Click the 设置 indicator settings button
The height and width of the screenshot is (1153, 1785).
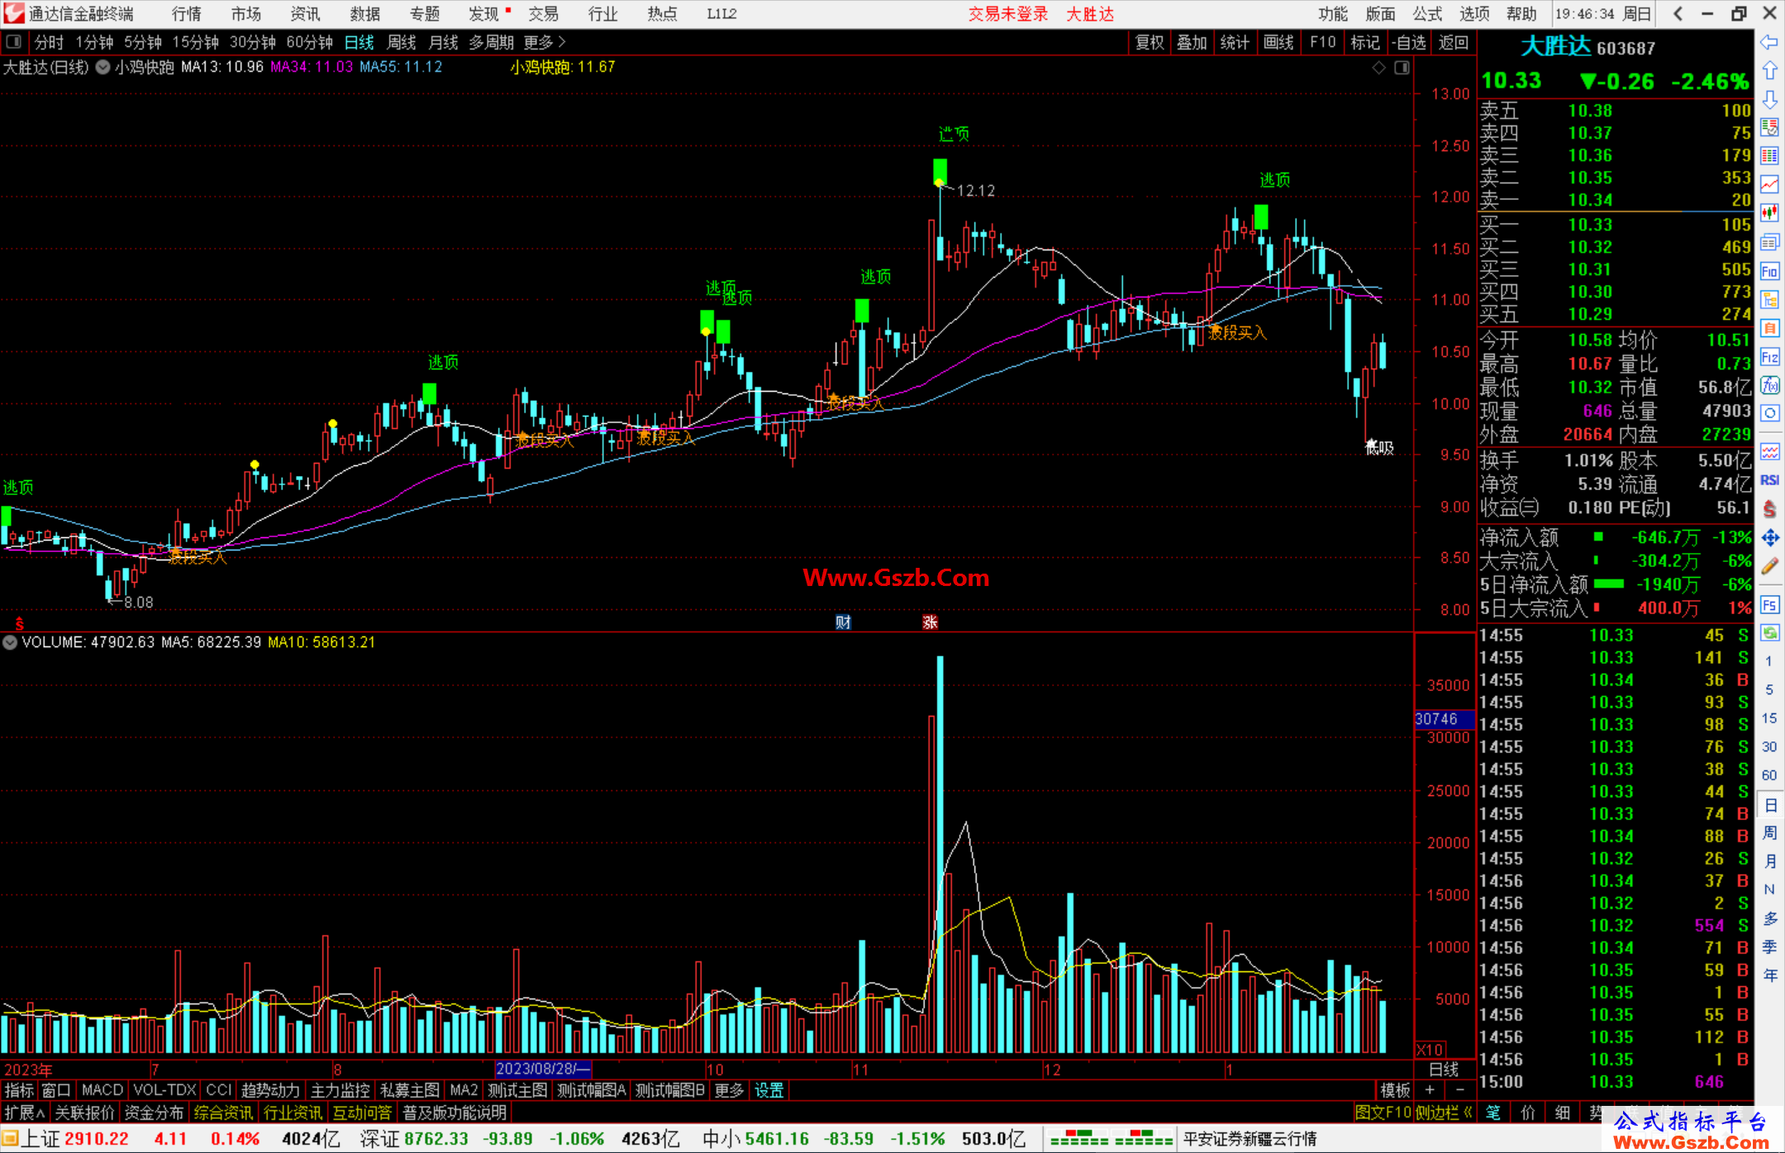pos(769,1090)
